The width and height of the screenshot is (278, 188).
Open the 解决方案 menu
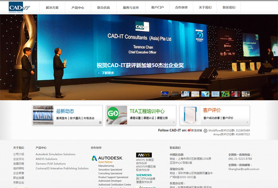52,7
